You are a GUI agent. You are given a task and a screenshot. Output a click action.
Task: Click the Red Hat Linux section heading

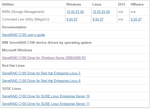tap(13, 65)
